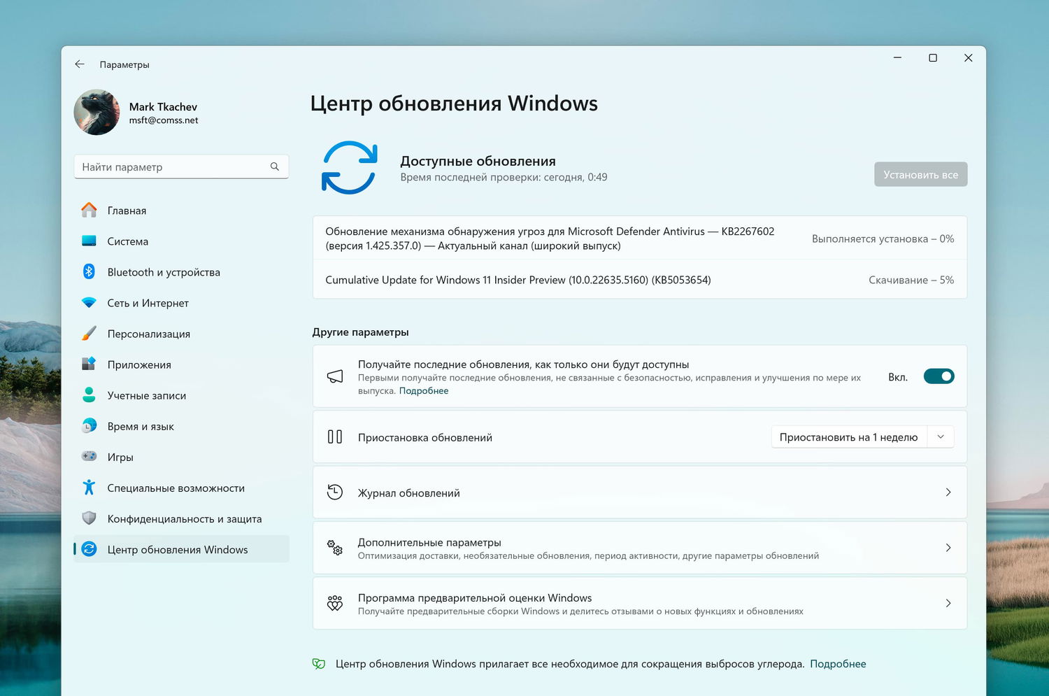
Task: Click the 'Вкл.' toggle state label
Action: coord(898,377)
